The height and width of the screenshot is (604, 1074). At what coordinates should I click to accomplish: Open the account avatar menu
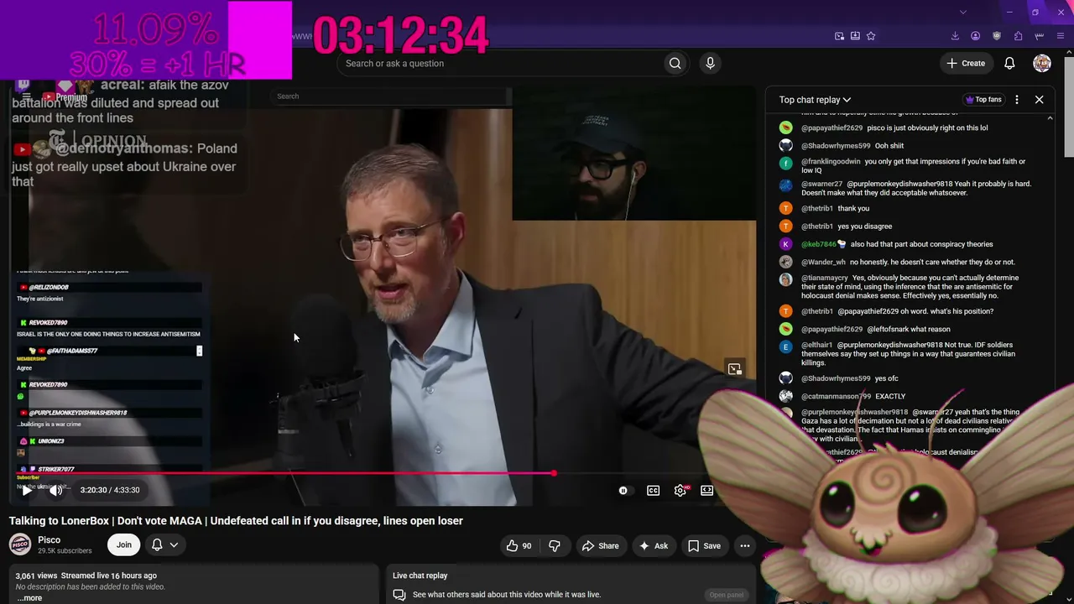pyautogui.click(x=1042, y=64)
